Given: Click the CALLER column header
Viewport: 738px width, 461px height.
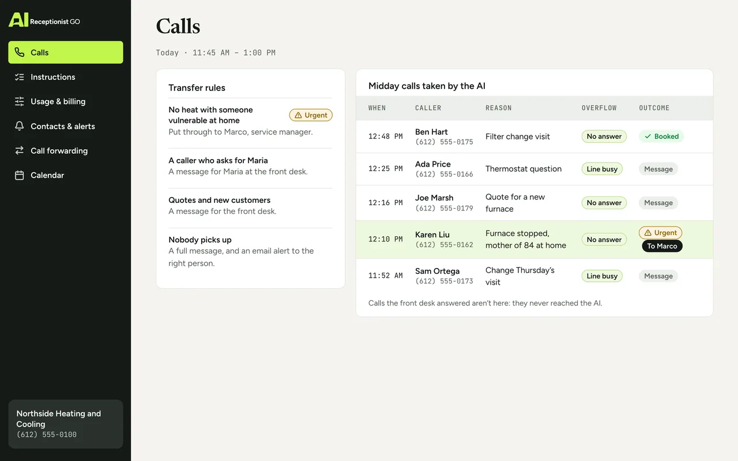Looking at the screenshot, I should pos(428,108).
